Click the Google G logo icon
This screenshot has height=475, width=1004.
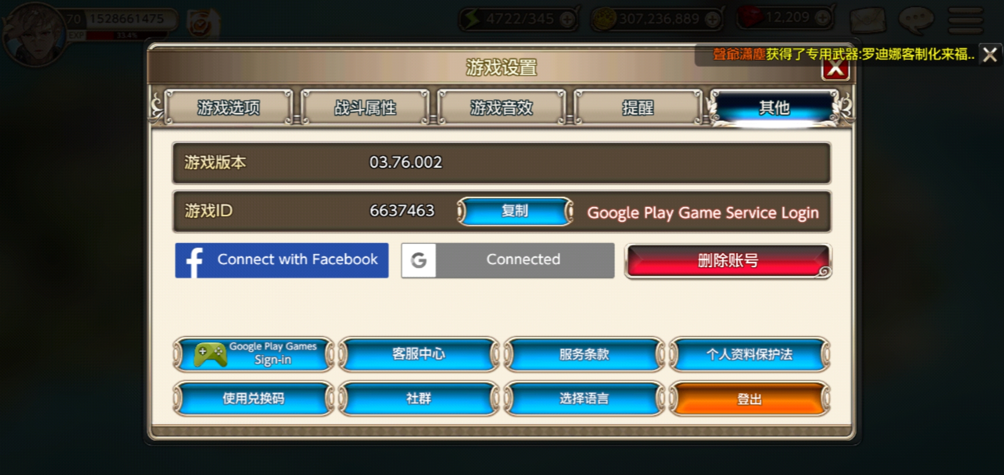419,260
